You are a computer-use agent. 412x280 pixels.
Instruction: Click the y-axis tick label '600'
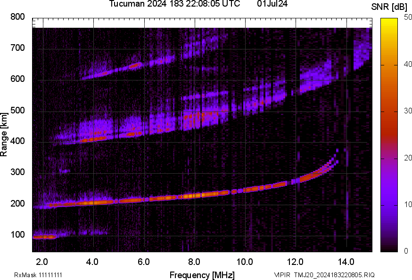click(17, 79)
